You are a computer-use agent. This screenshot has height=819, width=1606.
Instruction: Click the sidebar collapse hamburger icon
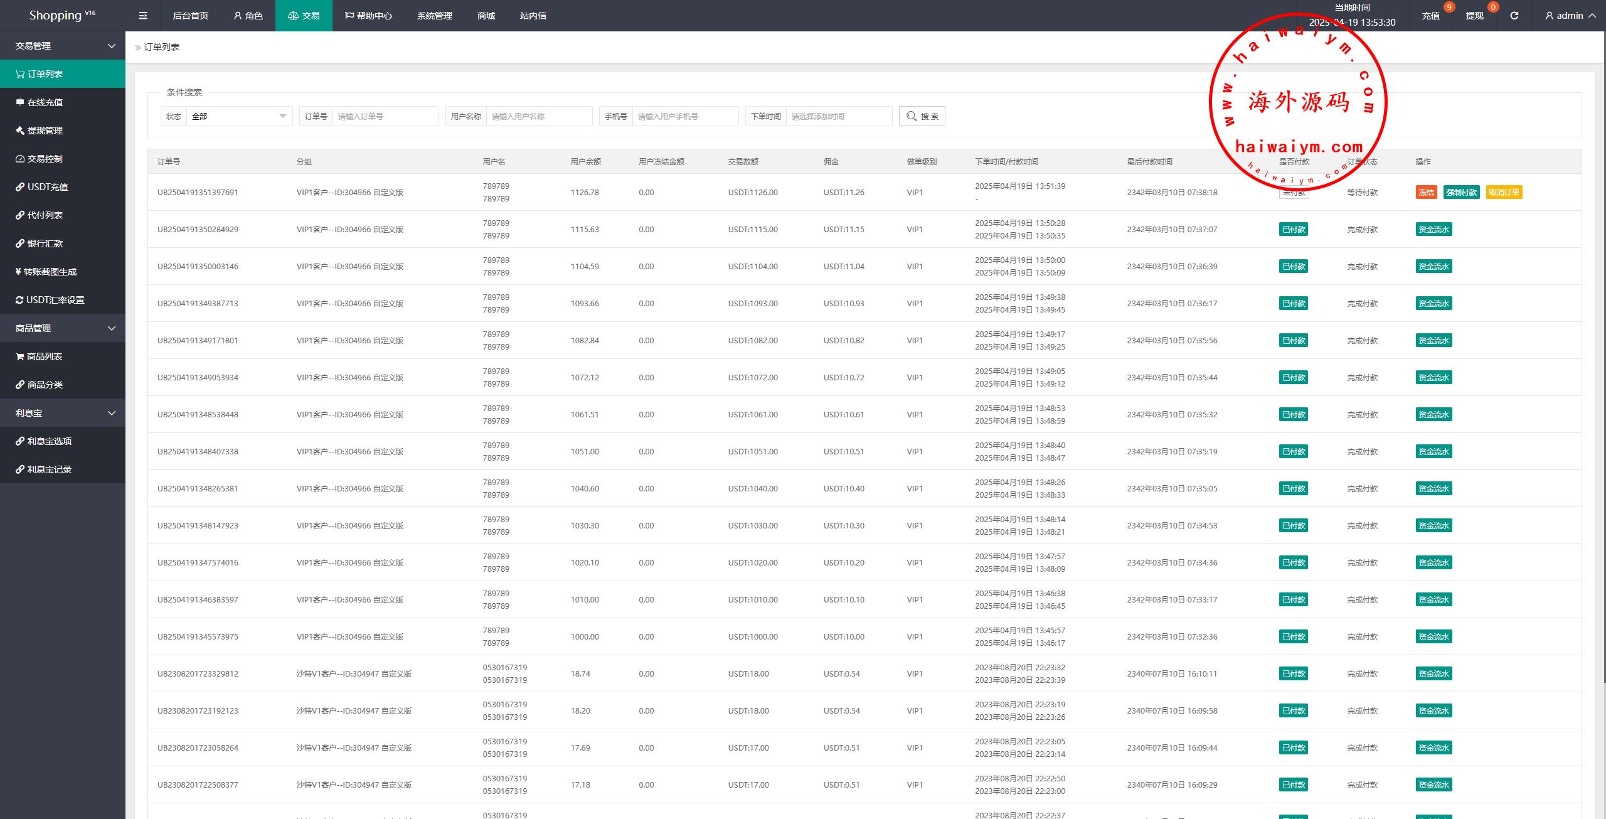[x=143, y=16]
